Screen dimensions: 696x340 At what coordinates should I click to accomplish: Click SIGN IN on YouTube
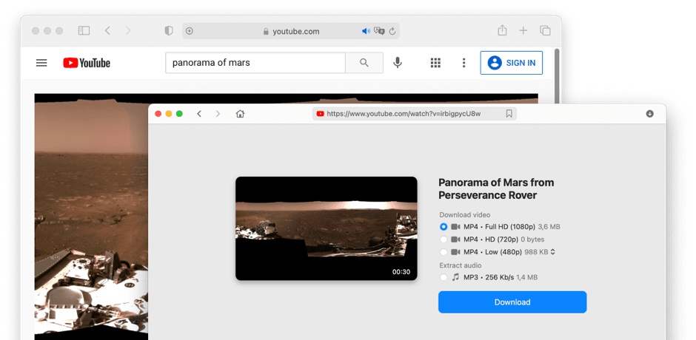point(512,63)
